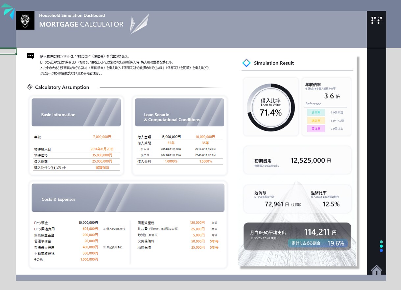Click the teal arrow logo in the top-left corner
The width and height of the screenshot is (401, 290).
(8, 11)
